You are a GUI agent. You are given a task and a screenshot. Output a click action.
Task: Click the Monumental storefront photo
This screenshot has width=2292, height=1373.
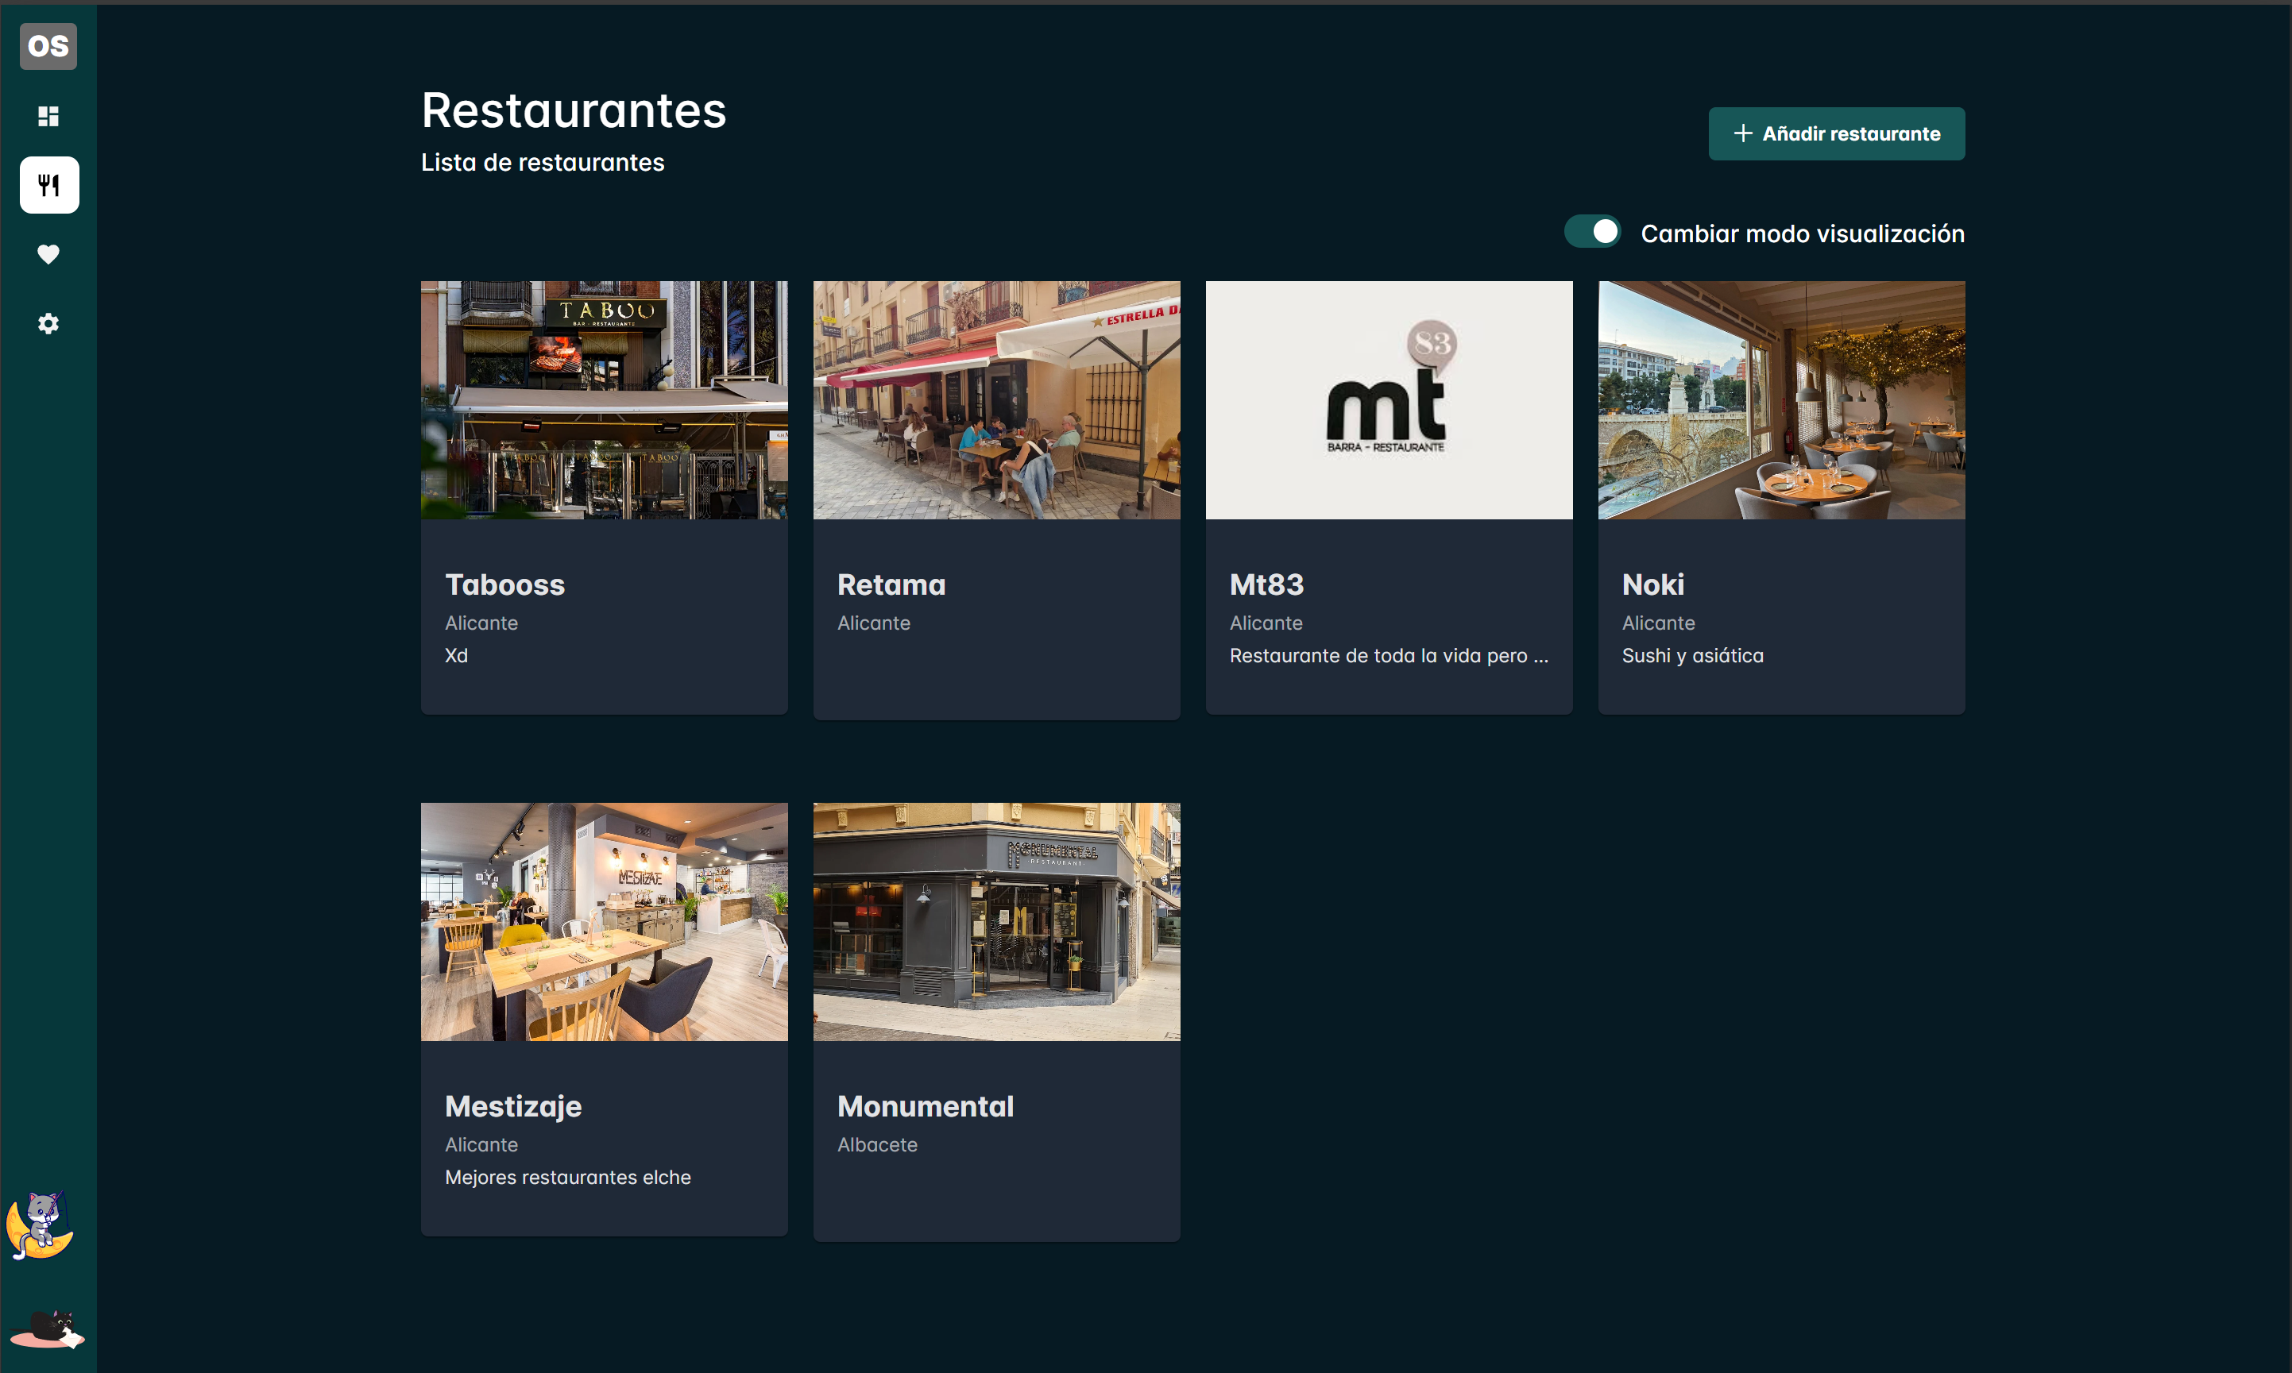[x=996, y=921]
